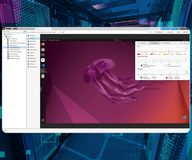Open the white triangle-logo app in the dock
This screenshot has height=160, width=192.
[x=43, y=60]
